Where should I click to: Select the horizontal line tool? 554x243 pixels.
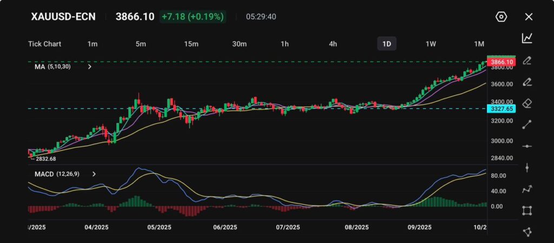527,146
